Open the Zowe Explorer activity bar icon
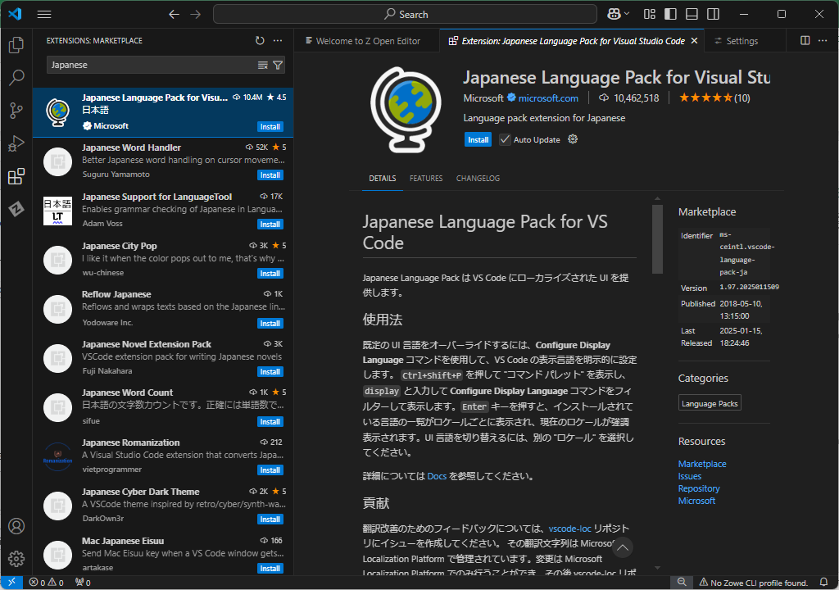This screenshot has height=590, width=839. tap(16, 209)
